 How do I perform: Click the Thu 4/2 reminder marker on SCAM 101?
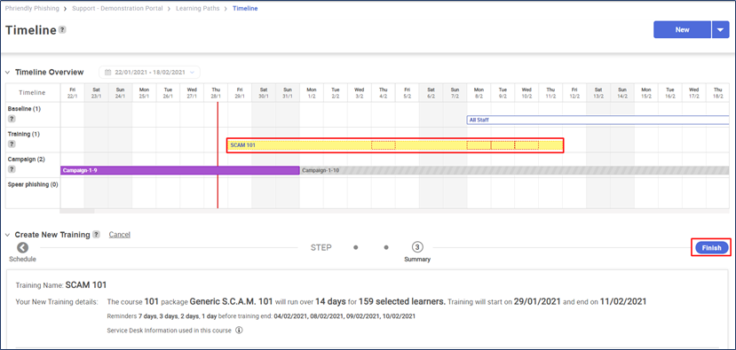click(383, 145)
